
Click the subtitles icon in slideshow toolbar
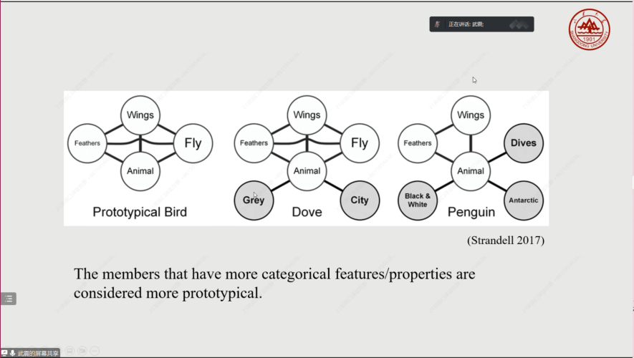[69, 351]
